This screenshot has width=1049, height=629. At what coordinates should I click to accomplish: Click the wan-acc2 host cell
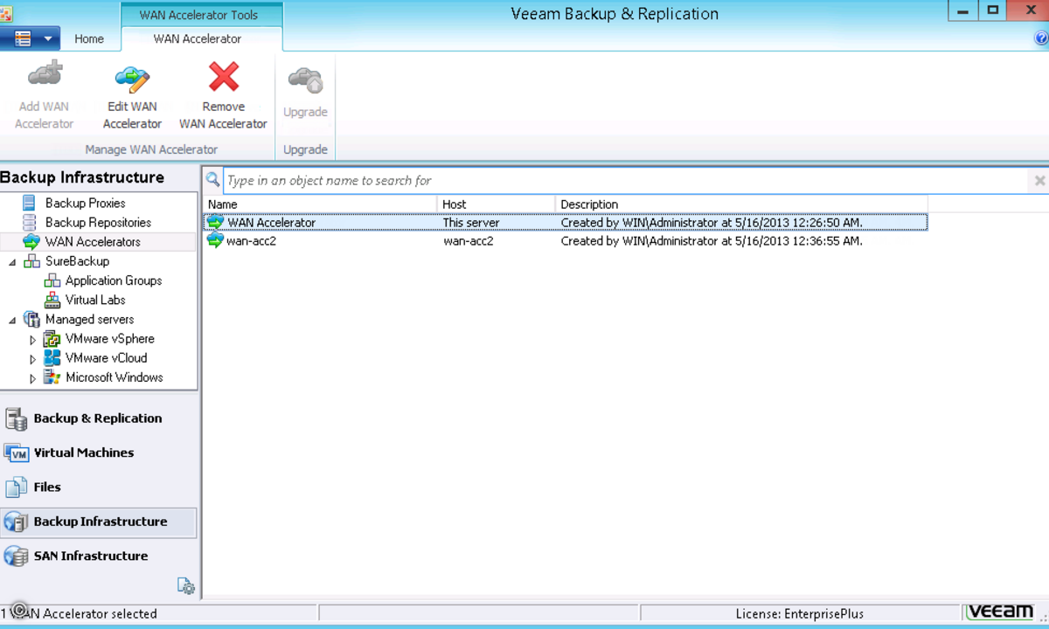tap(469, 241)
